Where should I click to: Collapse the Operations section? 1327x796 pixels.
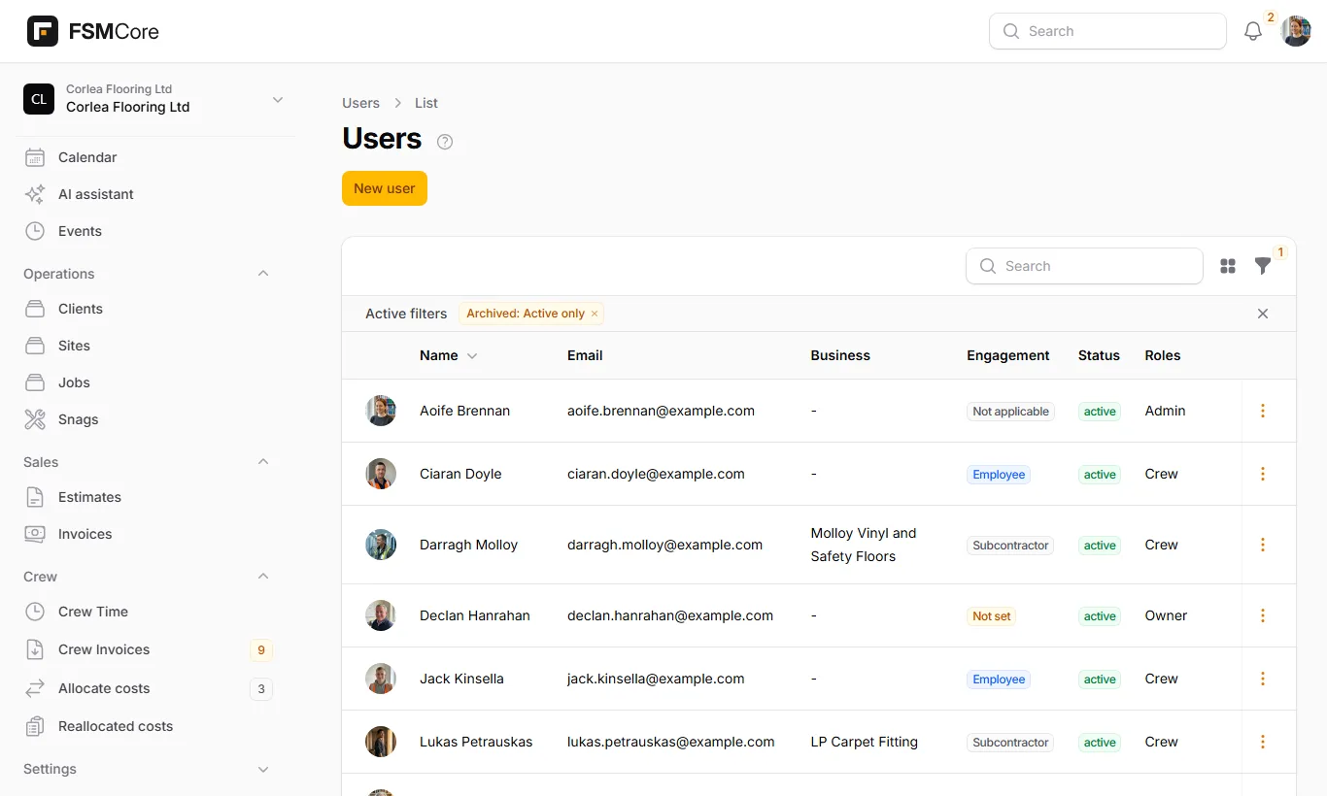pos(263,274)
